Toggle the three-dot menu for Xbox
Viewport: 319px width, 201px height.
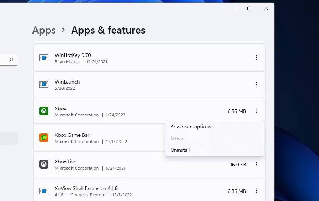(x=257, y=111)
